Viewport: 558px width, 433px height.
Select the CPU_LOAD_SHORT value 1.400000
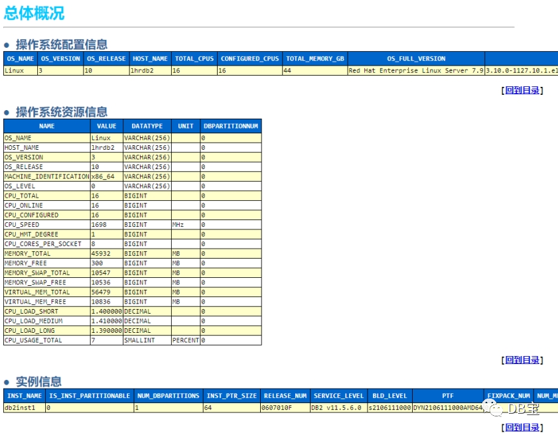[107, 311]
